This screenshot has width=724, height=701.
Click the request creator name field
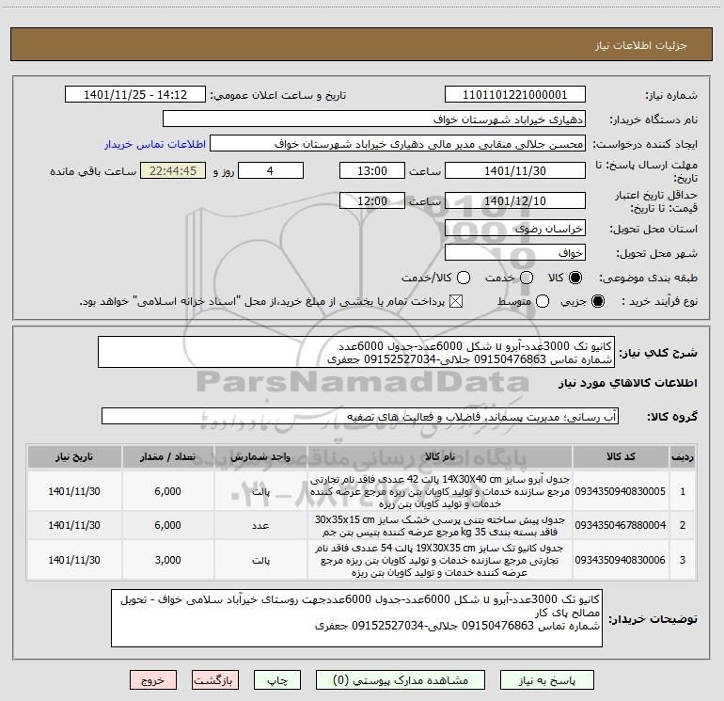pos(398,143)
